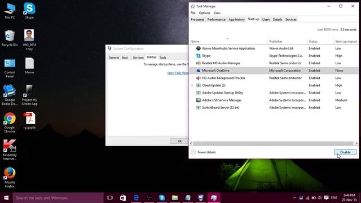Switch to Services tab in Task Manager
The width and height of the screenshot is (361, 203).
pyautogui.click(x=291, y=20)
